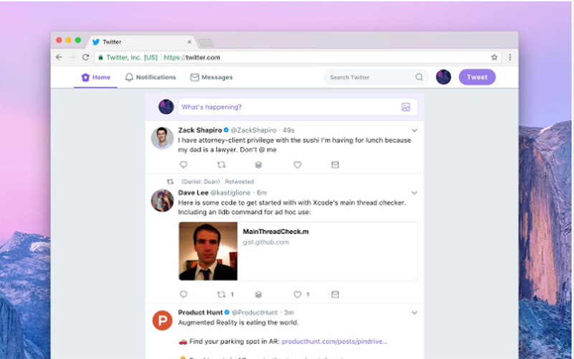Viewport: 574px width, 359px height.
Task: Reload the page in Chrome
Action: click(85, 57)
